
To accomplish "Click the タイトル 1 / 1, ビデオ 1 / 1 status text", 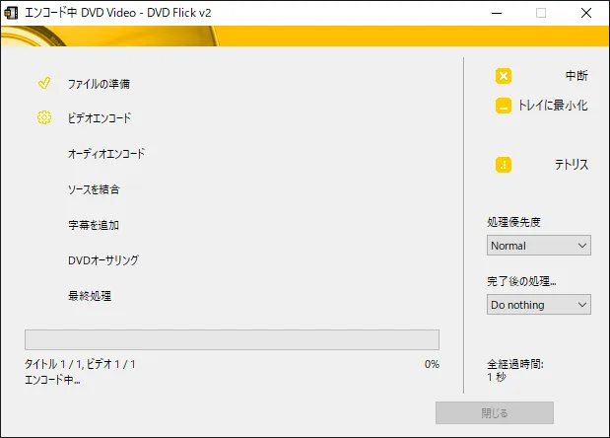I will click(80, 364).
